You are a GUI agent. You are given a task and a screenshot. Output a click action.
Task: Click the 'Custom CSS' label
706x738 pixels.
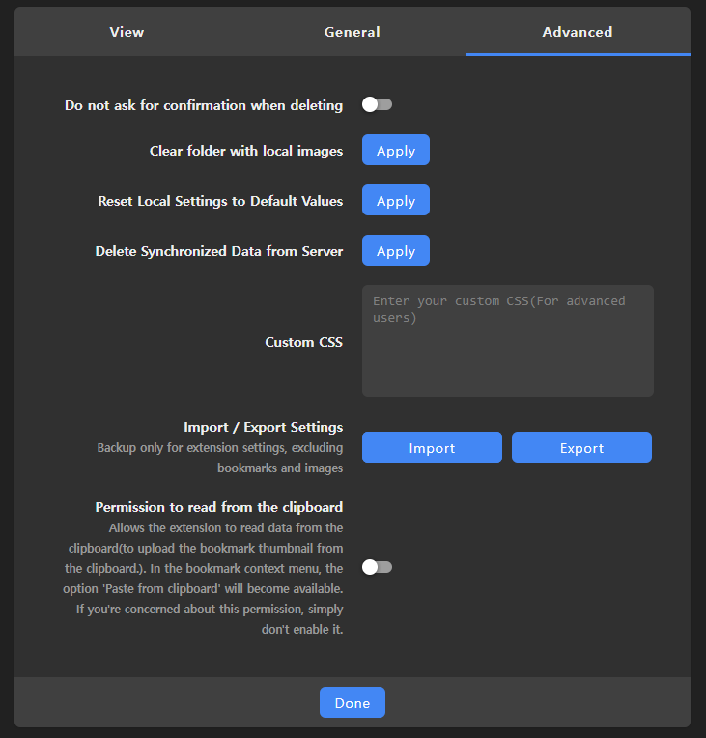303,342
